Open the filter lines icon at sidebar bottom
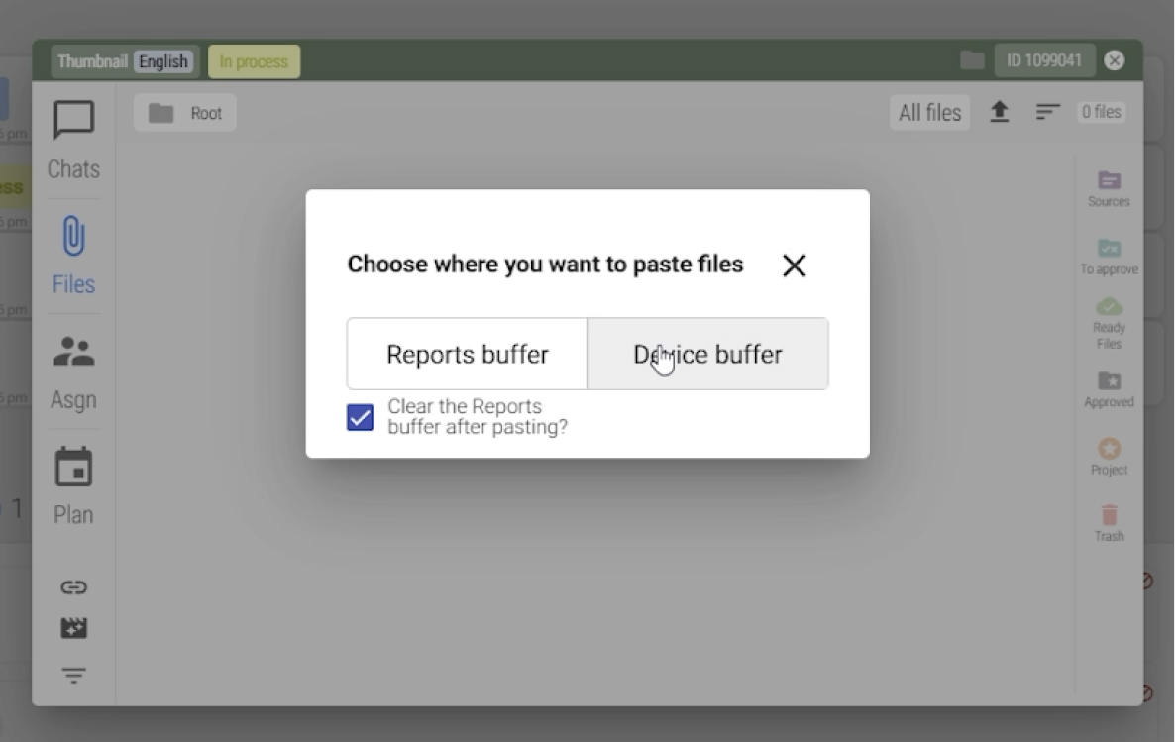Viewport: 1175px width, 742px height. pyautogui.click(x=73, y=676)
